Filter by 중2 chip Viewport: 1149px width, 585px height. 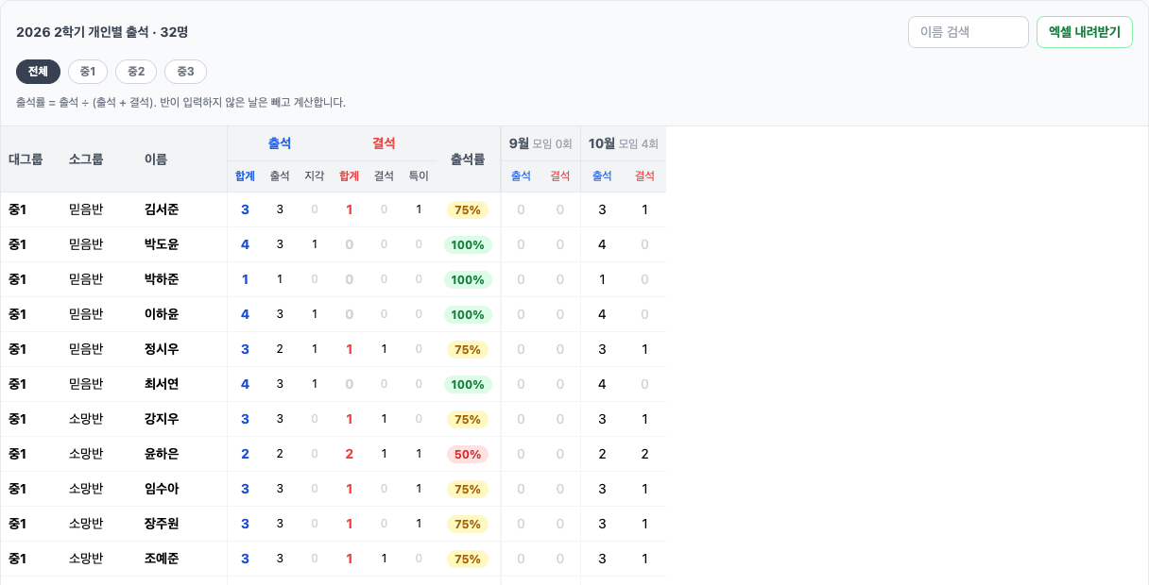[x=136, y=72]
